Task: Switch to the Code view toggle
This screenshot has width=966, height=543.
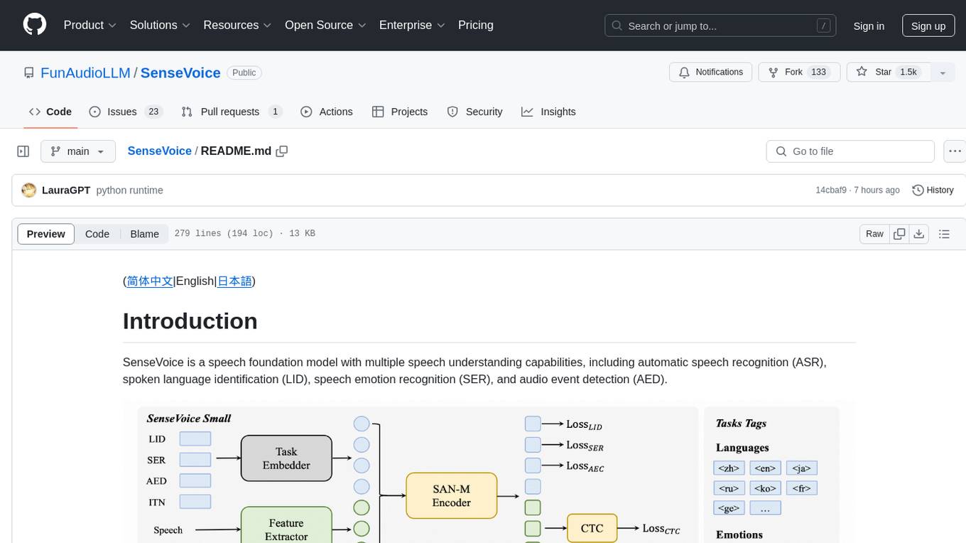Action: tap(97, 234)
